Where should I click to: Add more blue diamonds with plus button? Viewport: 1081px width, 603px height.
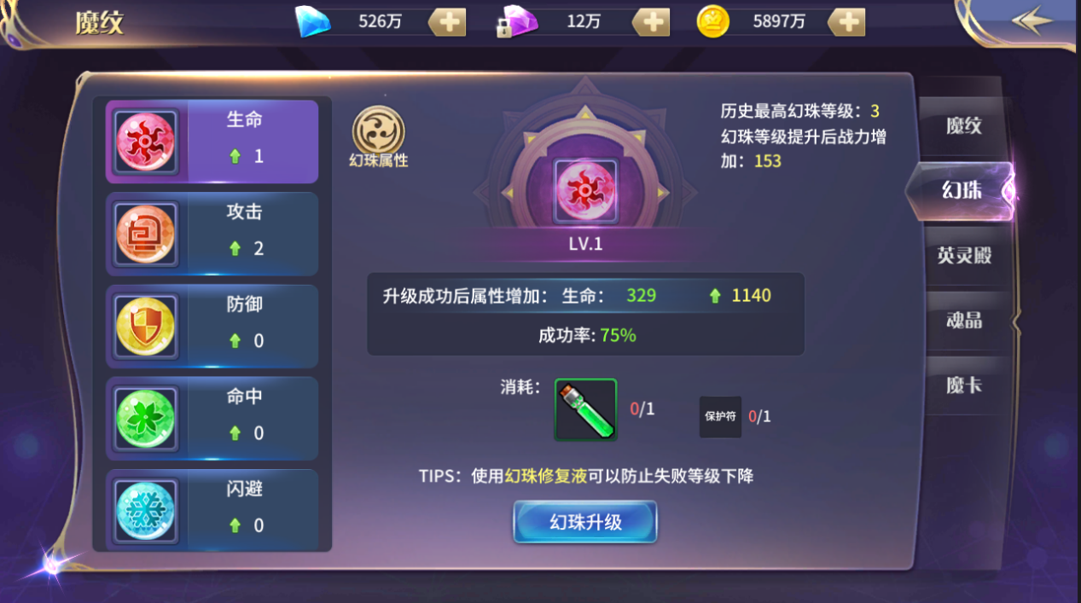coord(447,22)
